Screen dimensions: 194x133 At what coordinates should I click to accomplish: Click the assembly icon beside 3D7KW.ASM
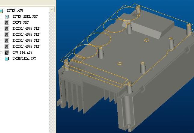point(1,10)
